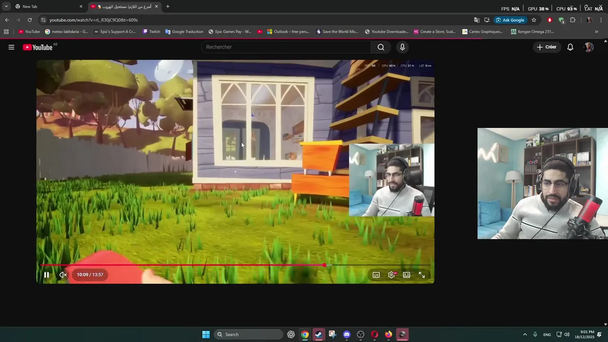
Task: Click the youtube.com address bar URL
Action: click(94, 20)
